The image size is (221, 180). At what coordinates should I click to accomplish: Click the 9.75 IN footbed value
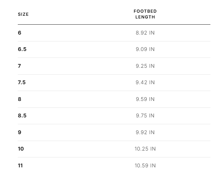coord(145,116)
